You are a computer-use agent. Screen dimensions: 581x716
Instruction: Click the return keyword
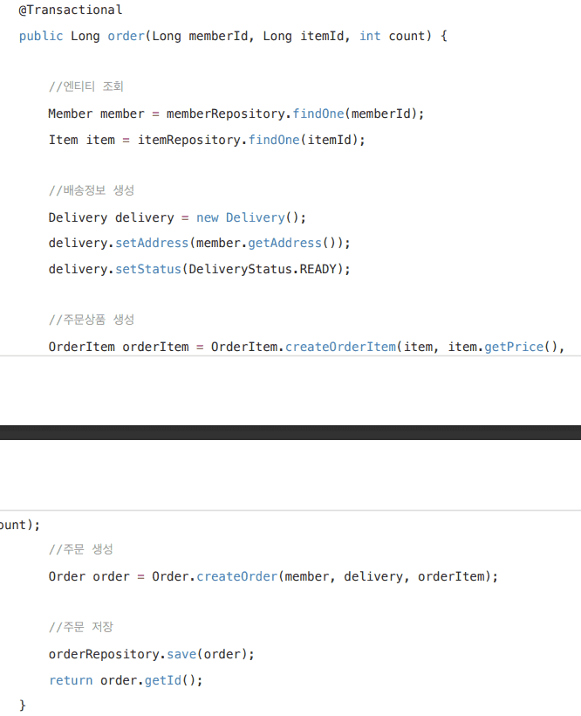71,680
